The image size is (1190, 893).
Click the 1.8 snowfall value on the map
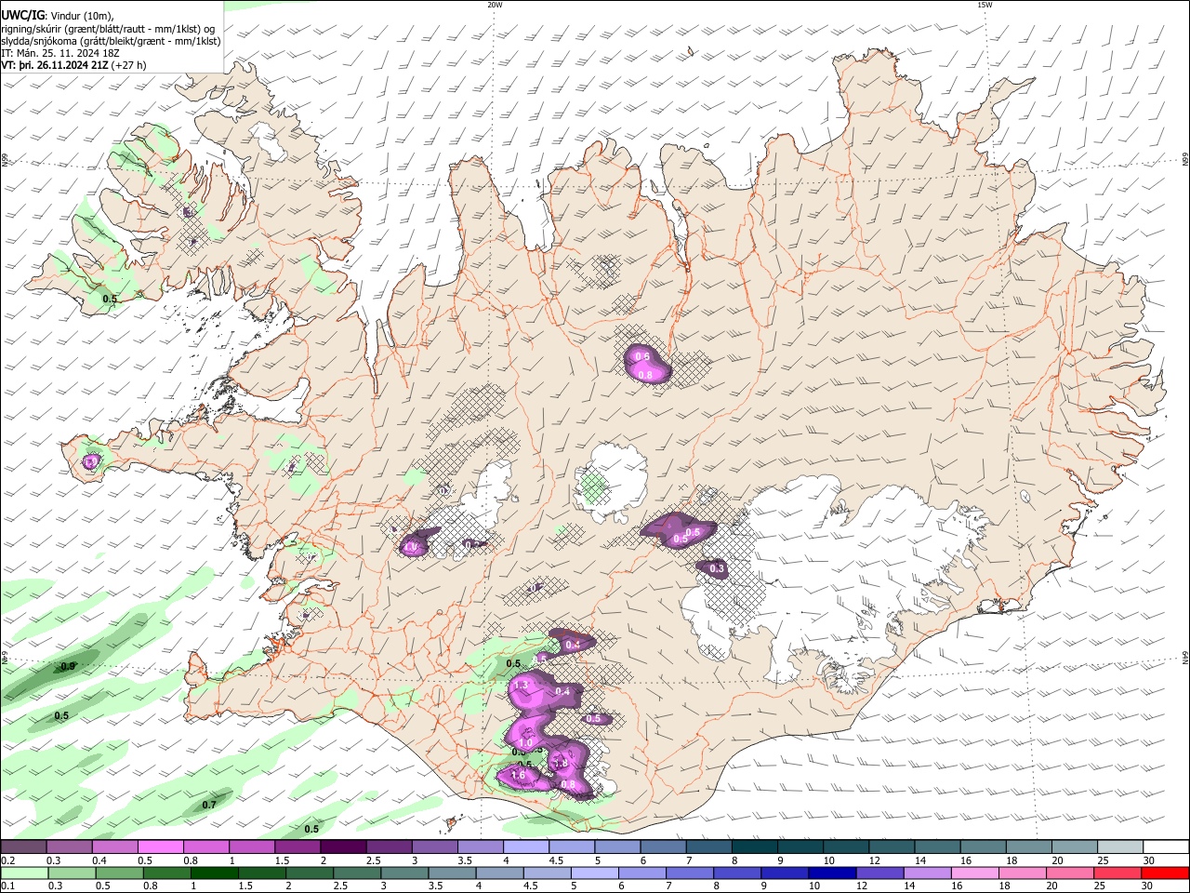pyautogui.click(x=561, y=764)
